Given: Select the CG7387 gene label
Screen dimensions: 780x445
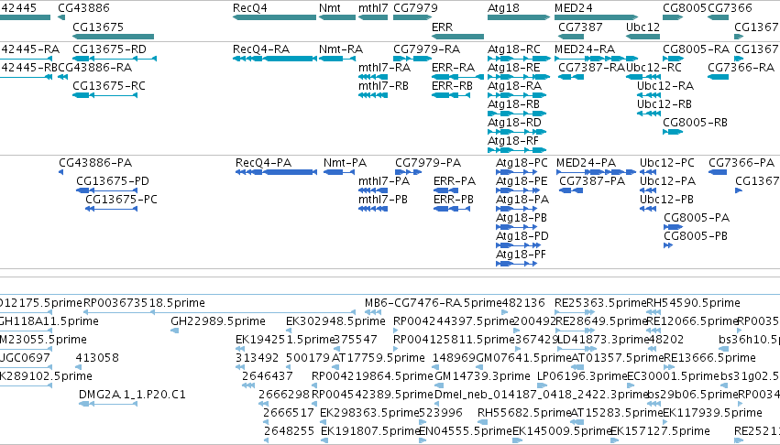Looking at the screenshot, I should 580,27.
